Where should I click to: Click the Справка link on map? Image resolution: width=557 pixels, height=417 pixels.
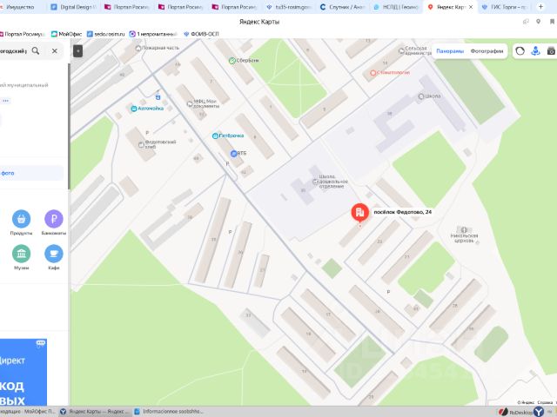point(545,402)
